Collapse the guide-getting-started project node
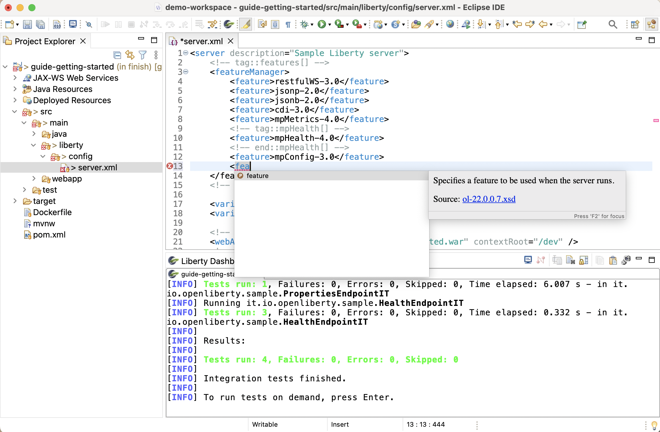This screenshot has width=660, height=432. click(x=5, y=67)
